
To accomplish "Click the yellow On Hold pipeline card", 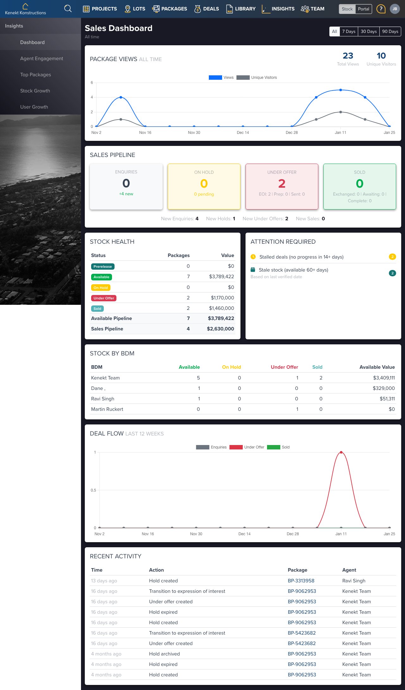I will pos(204,186).
